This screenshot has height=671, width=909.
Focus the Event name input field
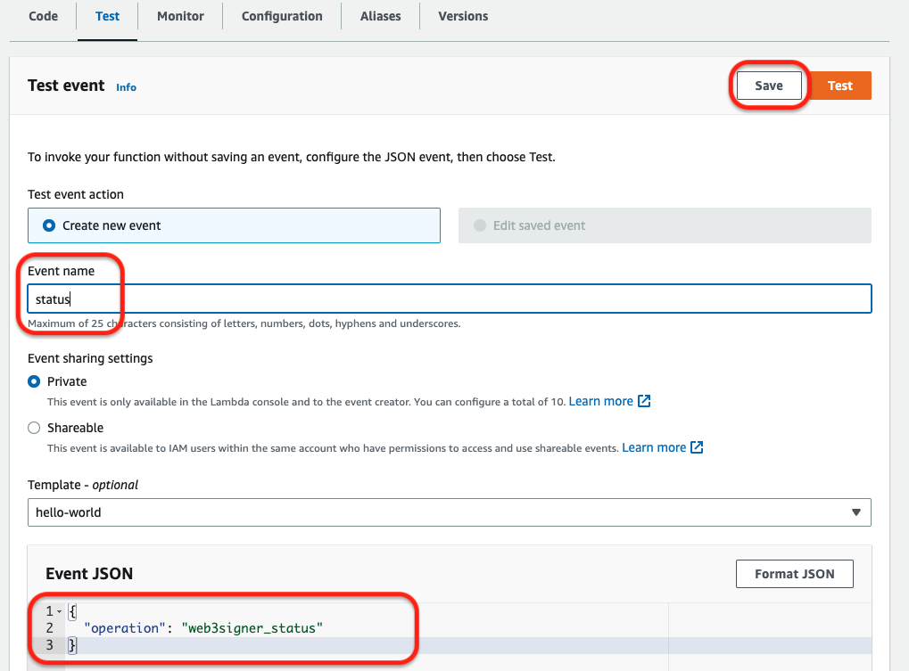click(450, 299)
